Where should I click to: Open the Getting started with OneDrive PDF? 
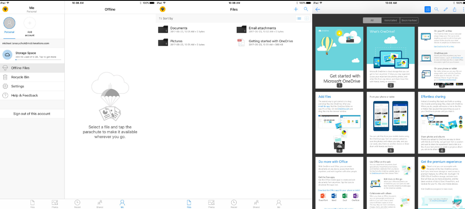click(x=265, y=42)
